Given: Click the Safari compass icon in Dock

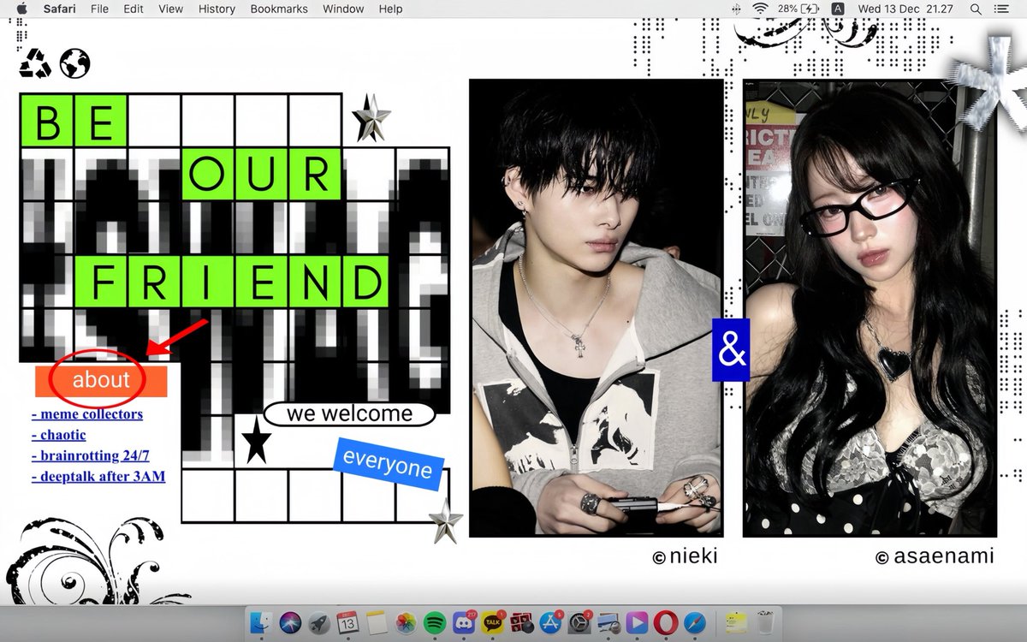Looking at the screenshot, I should click(x=696, y=621).
